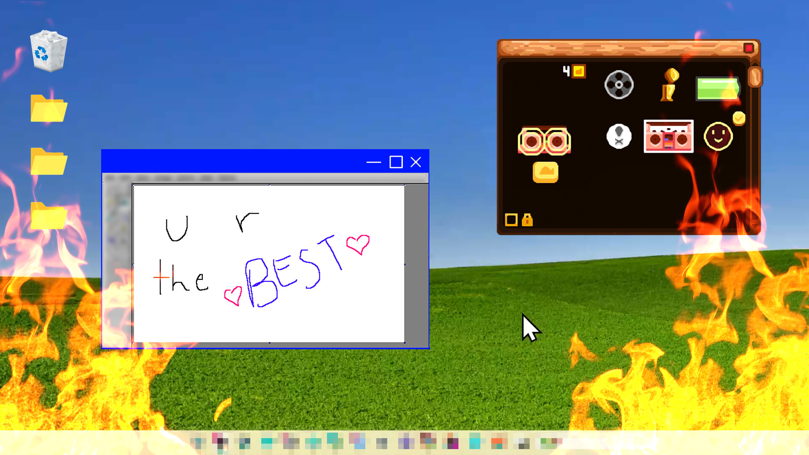809x455 pixels.
Task: Click the film reel icon in pixel window
Action: point(619,85)
